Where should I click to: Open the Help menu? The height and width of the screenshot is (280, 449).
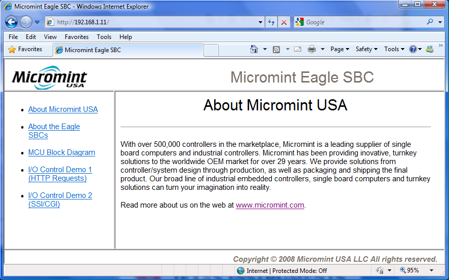pyautogui.click(x=126, y=37)
